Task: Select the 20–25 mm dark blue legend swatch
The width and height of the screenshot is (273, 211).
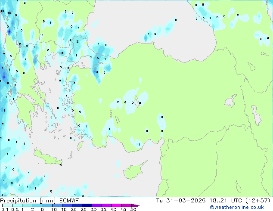Action: tap(77, 205)
